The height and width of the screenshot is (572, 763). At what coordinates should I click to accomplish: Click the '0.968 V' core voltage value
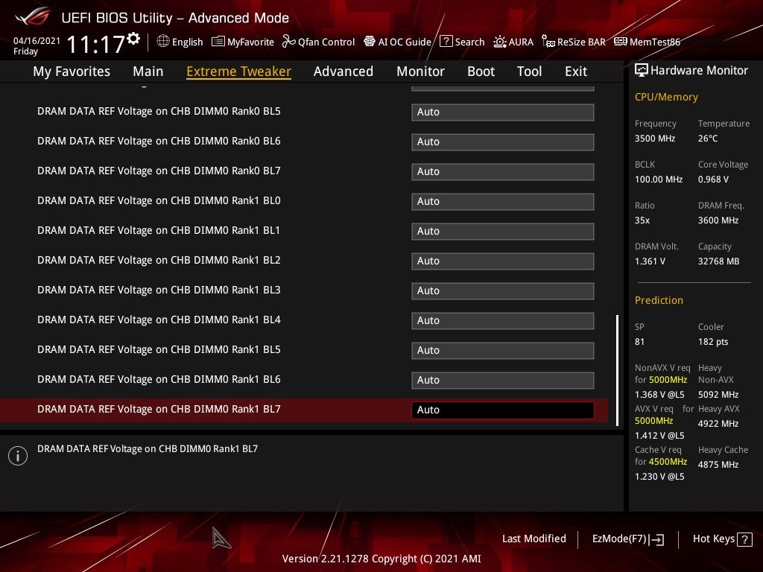[713, 179]
